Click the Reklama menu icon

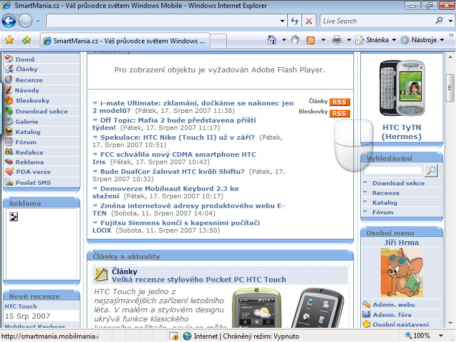(9, 162)
